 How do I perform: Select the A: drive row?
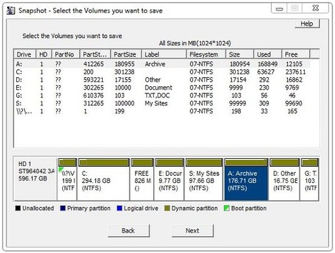[x=162, y=64]
